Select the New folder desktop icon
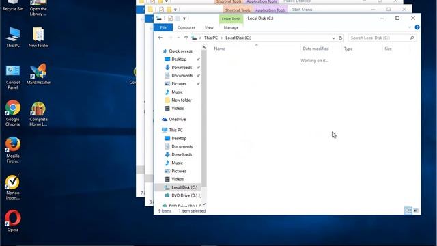 pyautogui.click(x=38, y=38)
